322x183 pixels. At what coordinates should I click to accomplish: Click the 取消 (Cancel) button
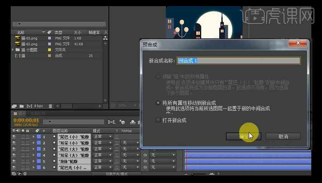pyautogui.click(x=283, y=136)
